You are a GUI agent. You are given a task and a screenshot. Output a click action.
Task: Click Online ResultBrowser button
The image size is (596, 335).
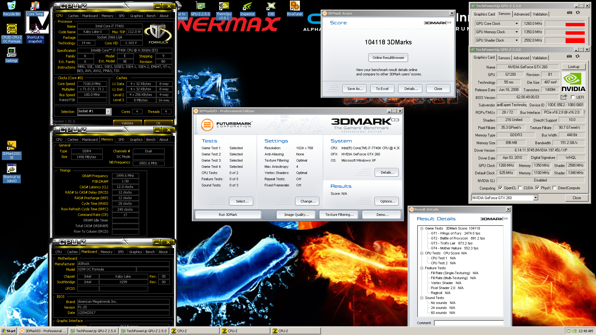[388, 58]
